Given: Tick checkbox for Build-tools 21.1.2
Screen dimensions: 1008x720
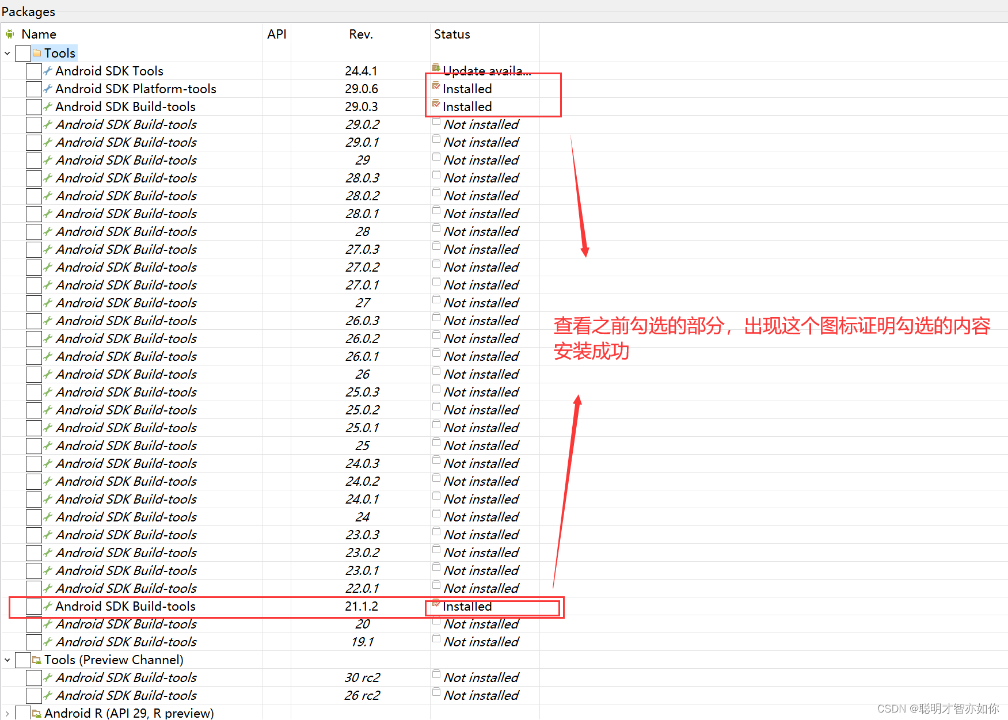Looking at the screenshot, I should pyautogui.click(x=34, y=606).
